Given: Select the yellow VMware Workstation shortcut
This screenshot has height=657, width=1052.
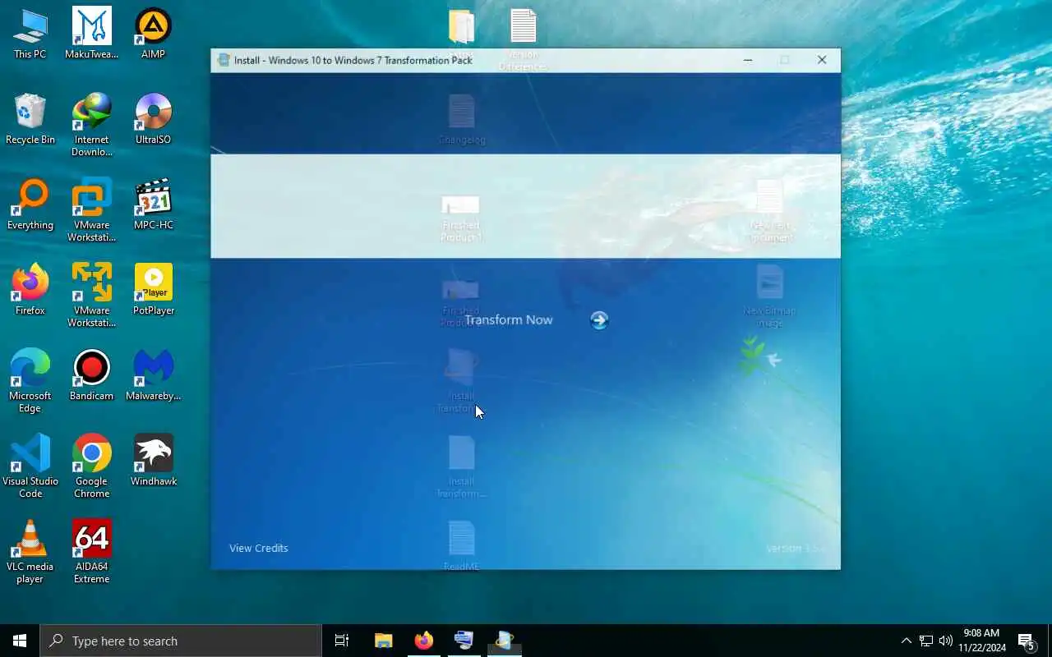Looking at the screenshot, I should point(92,296).
